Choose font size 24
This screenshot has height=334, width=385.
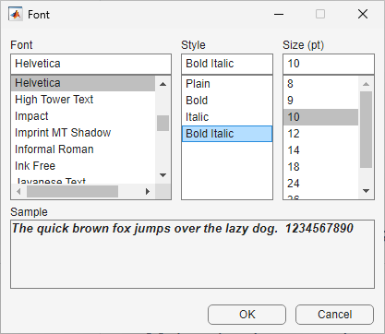pyautogui.click(x=320, y=184)
